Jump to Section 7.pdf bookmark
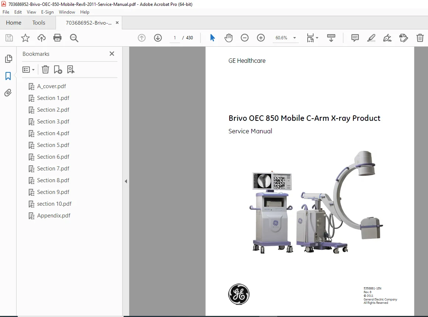 53,169
